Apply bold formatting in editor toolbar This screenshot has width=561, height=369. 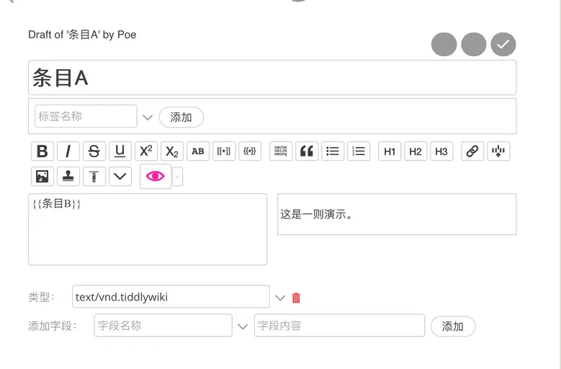pos(42,151)
